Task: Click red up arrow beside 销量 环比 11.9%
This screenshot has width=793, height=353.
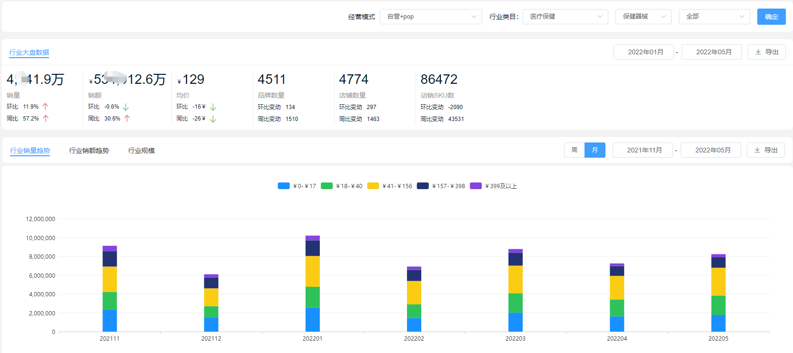Action: point(45,107)
